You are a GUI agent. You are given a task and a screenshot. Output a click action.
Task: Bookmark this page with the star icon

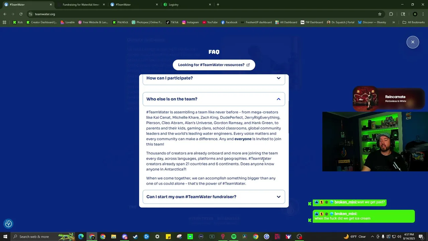[380, 14]
